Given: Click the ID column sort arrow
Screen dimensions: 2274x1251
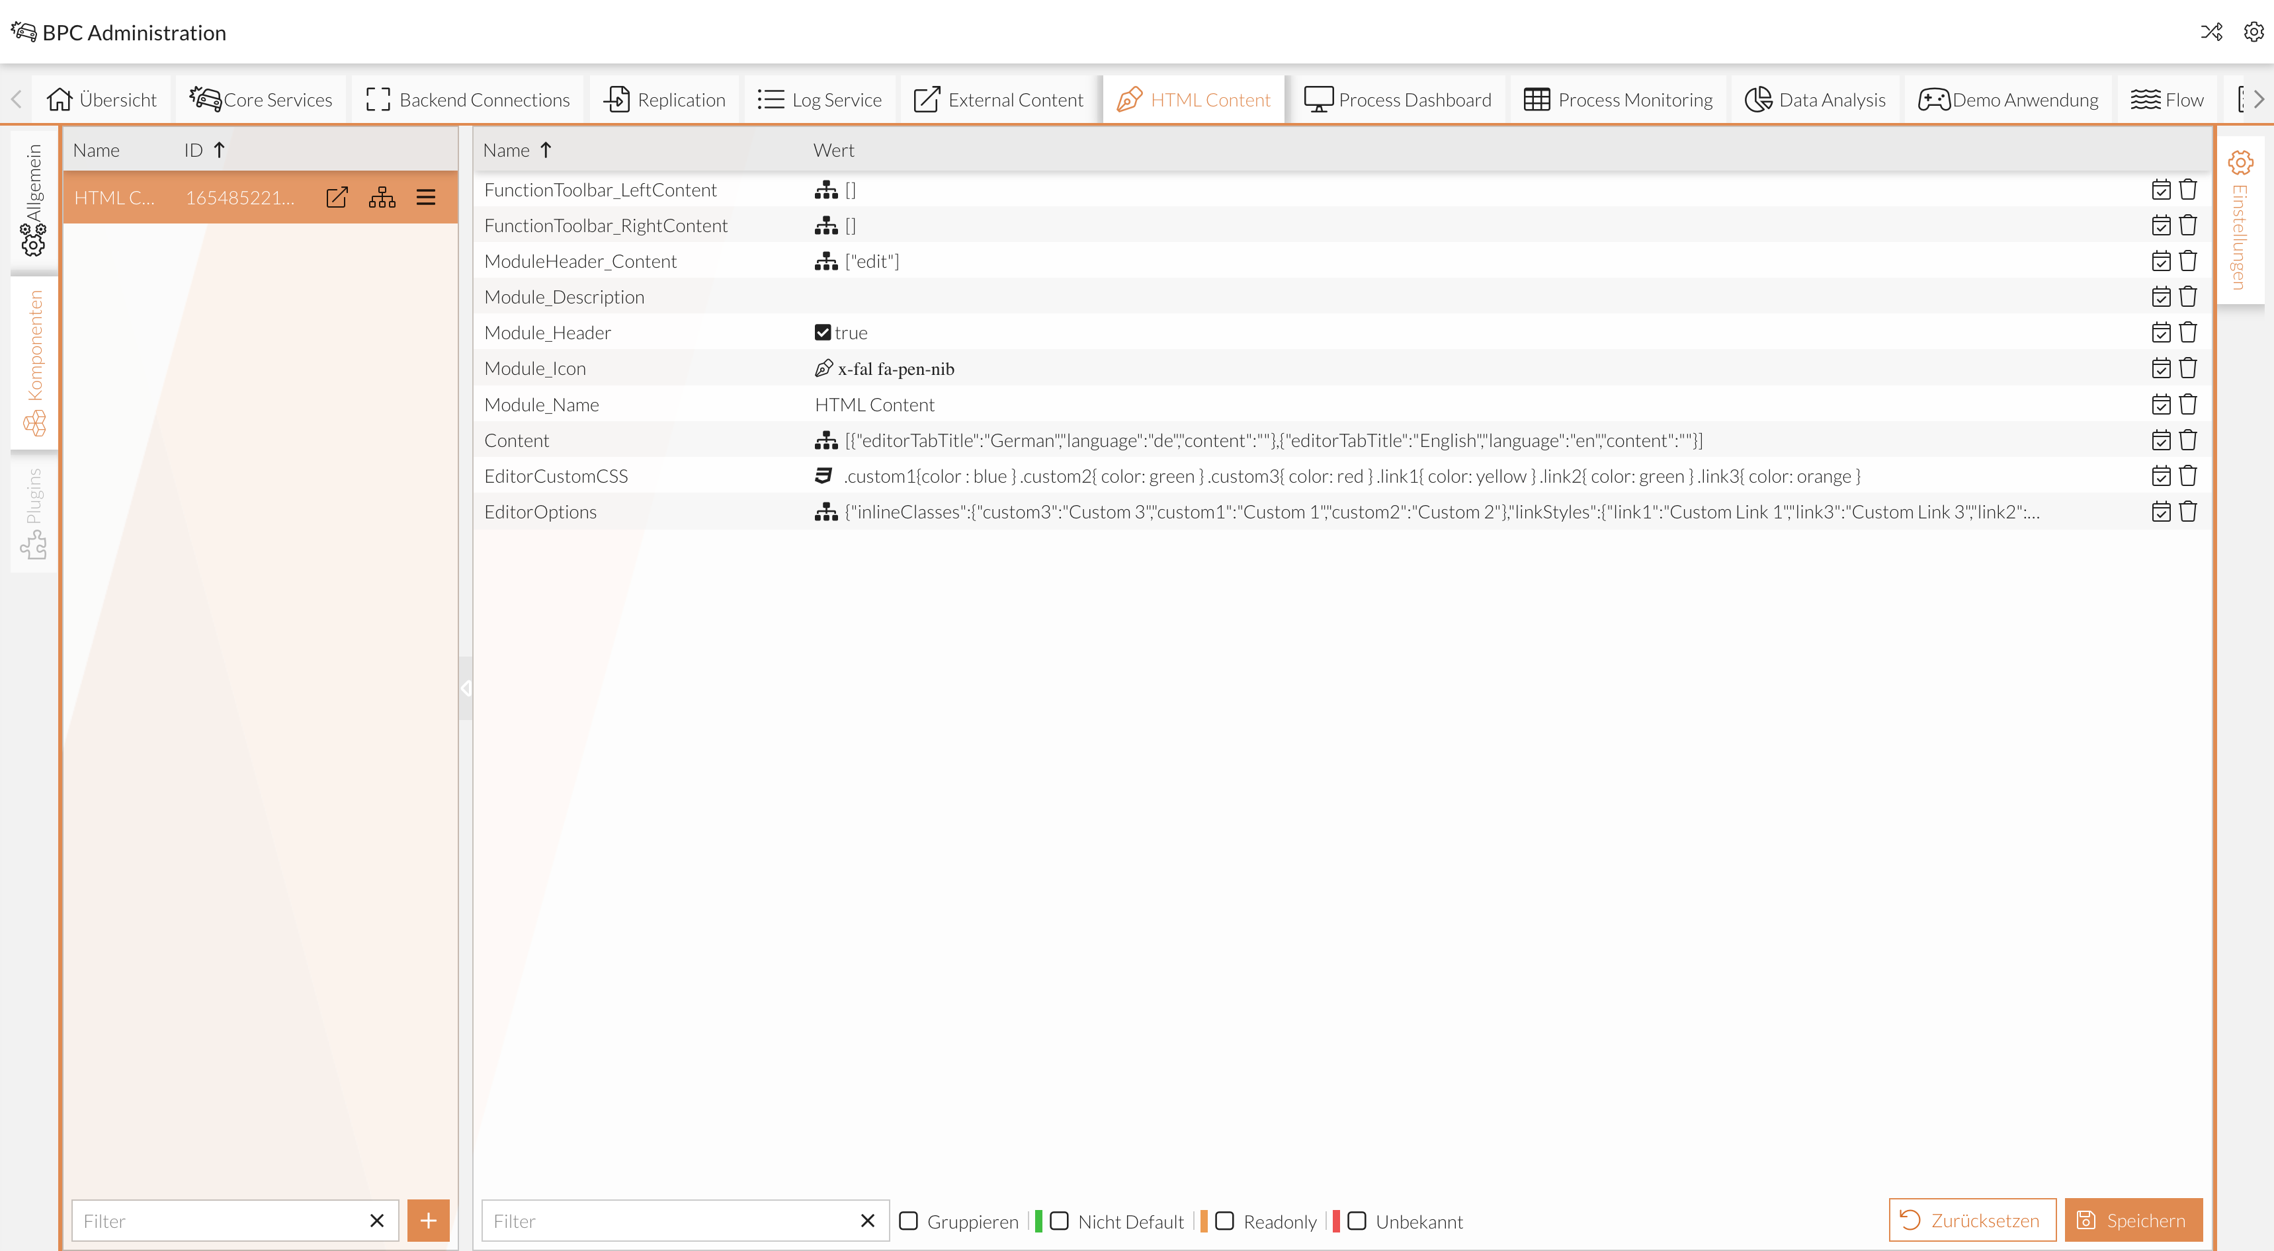Looking at the screenshot, I should 220,149.
